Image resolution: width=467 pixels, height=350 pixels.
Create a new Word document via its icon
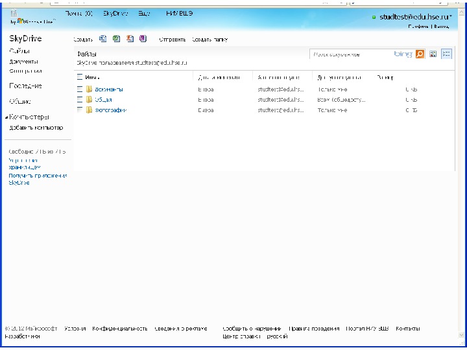coord(102,39)
